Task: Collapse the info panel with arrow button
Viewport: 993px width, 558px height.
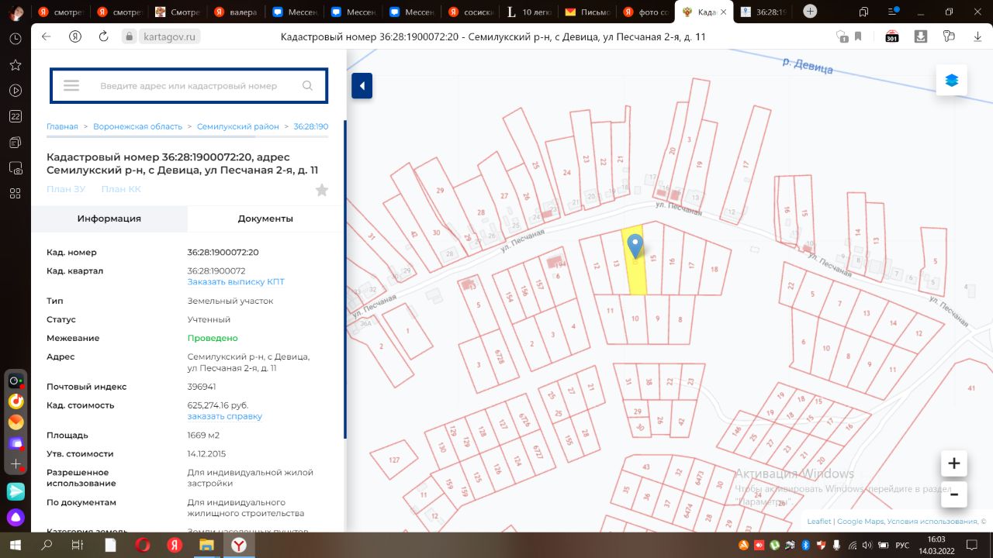Action: (362, 86)
